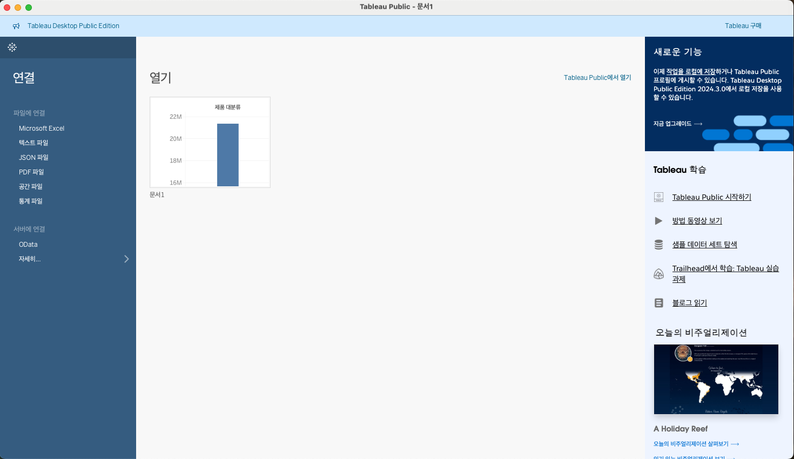This screenshot has width=794, height=459.
Task: Open Tableau Public 시작하기 link
Action: click(x=712, y=197)
